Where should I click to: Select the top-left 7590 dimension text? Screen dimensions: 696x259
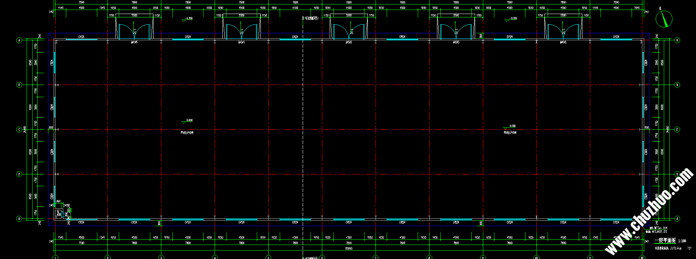click(x=81, y=2)
